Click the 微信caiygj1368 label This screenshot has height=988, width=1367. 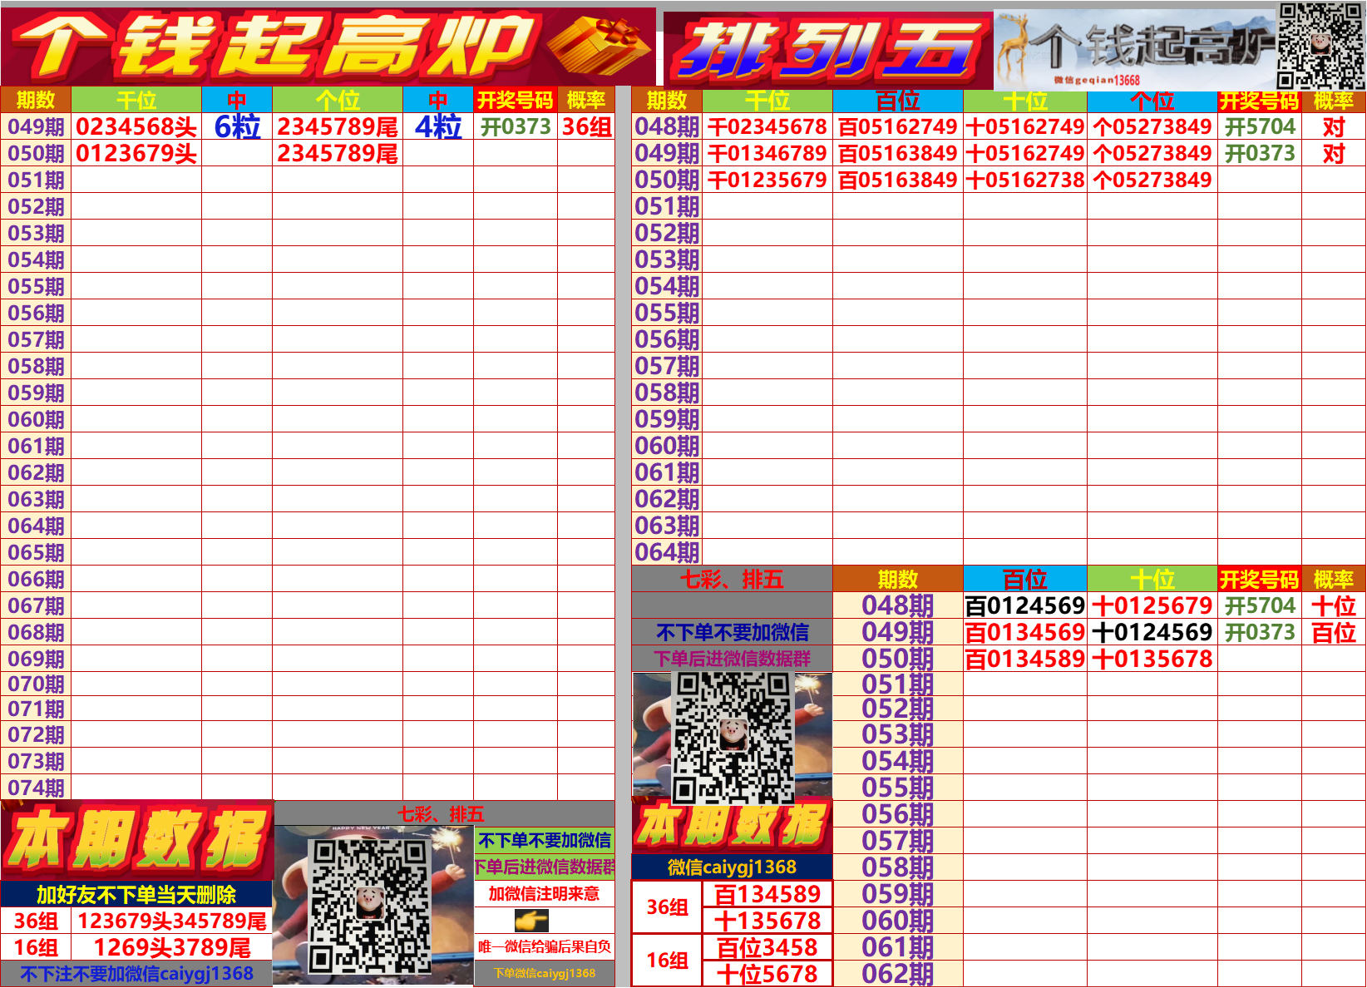click(732, 867)
